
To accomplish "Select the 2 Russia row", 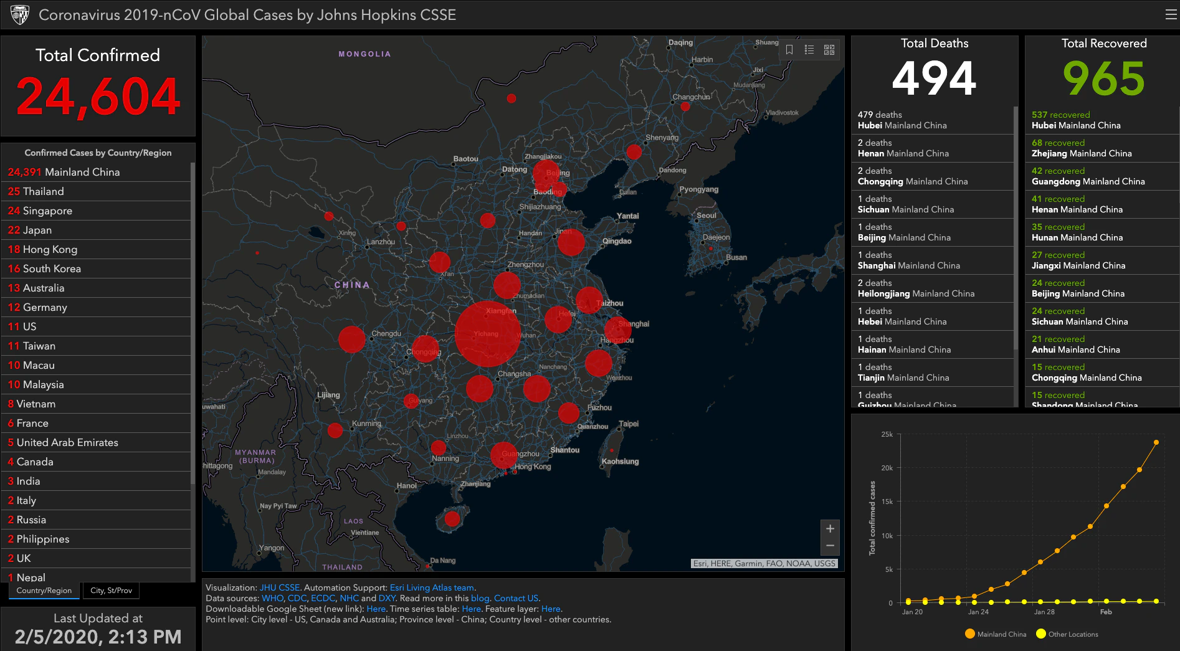I will pos(97,520).
